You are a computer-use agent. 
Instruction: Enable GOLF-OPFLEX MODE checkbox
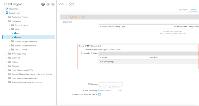(99, 94)
